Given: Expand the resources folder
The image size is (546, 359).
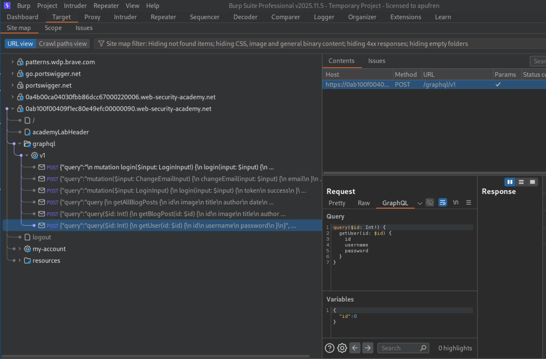Looking at the screenshot, I should tap(20, 261).
